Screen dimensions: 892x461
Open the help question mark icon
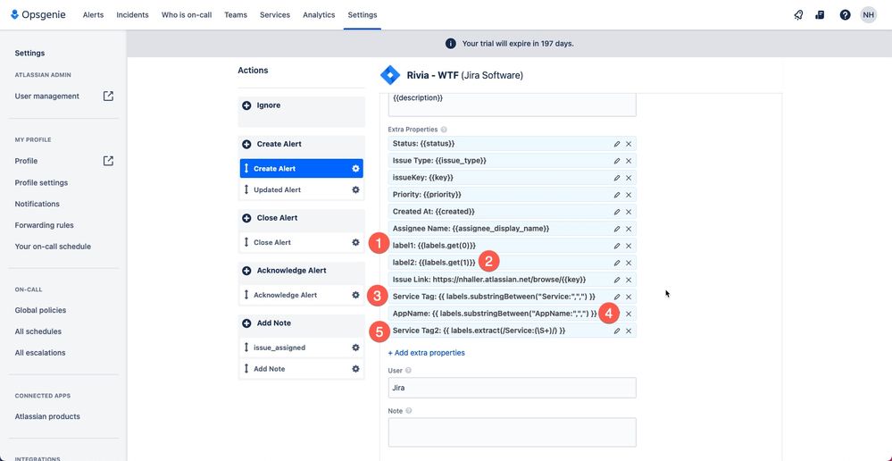tap(845, 15)
